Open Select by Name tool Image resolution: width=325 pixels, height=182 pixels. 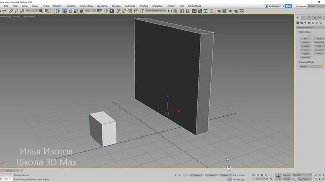click(x=47, y=11)
